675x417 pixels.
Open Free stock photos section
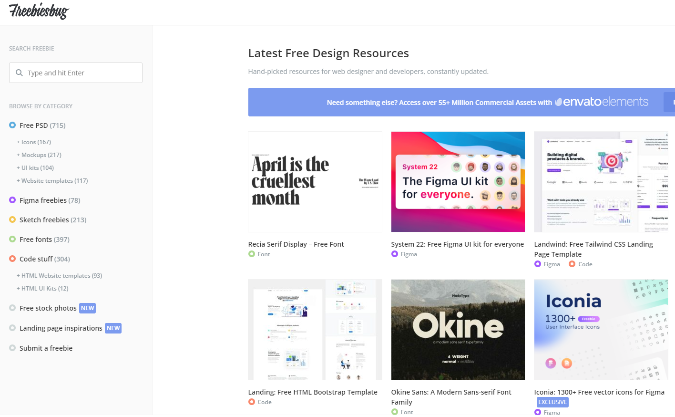48,308
